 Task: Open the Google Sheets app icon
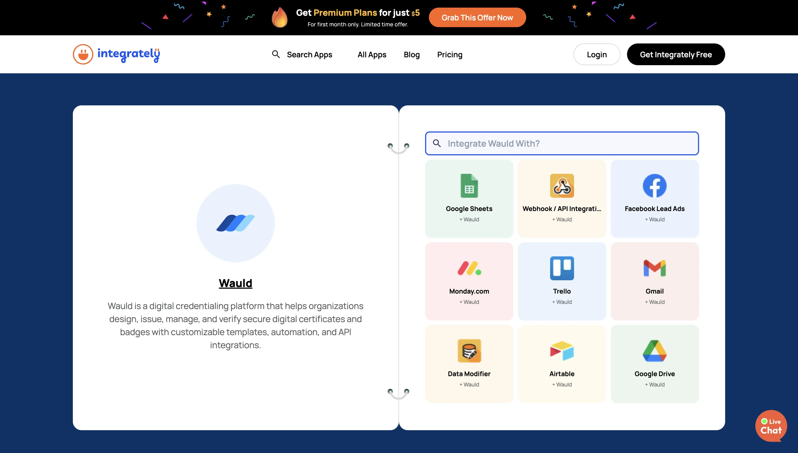(469, 186)
